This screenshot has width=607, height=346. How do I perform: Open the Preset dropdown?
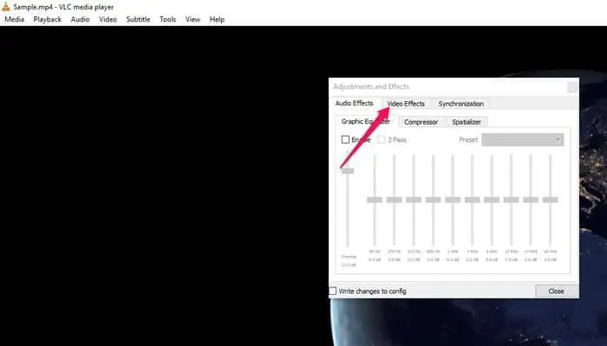[522, 139]
